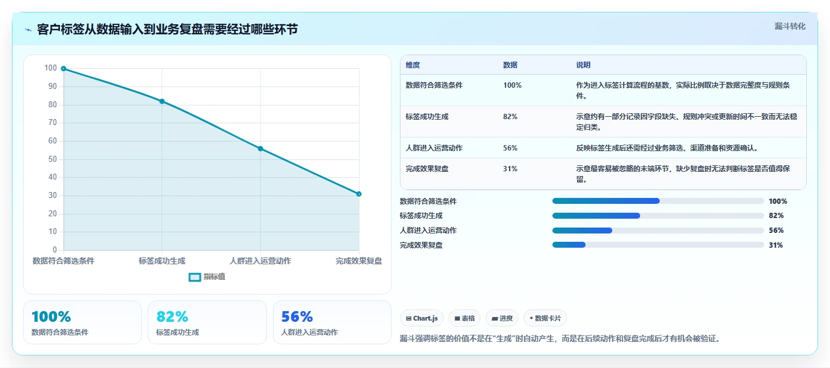
Task: Click x-axis label 数据符合筛选条件
Action: 63,261
